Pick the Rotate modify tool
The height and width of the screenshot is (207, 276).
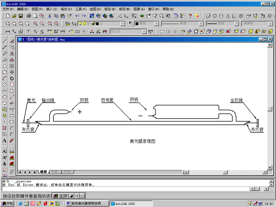coord(12,78)
